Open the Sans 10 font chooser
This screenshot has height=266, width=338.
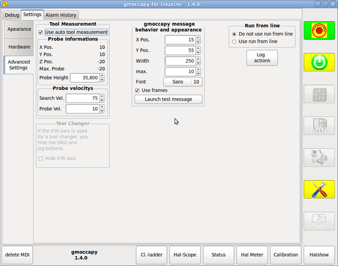[x=183, y=82]
